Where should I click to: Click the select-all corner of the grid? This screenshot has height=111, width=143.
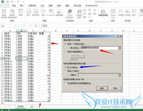(x=2, y=31)
